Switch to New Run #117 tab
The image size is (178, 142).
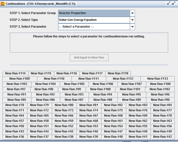[x=92, y=73]
